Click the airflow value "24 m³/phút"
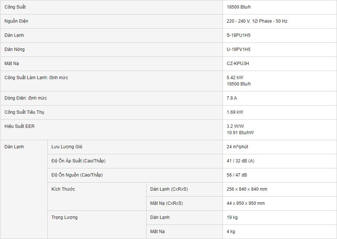The width and height of the screenshot is (337, 239). [x=237, y=147]
